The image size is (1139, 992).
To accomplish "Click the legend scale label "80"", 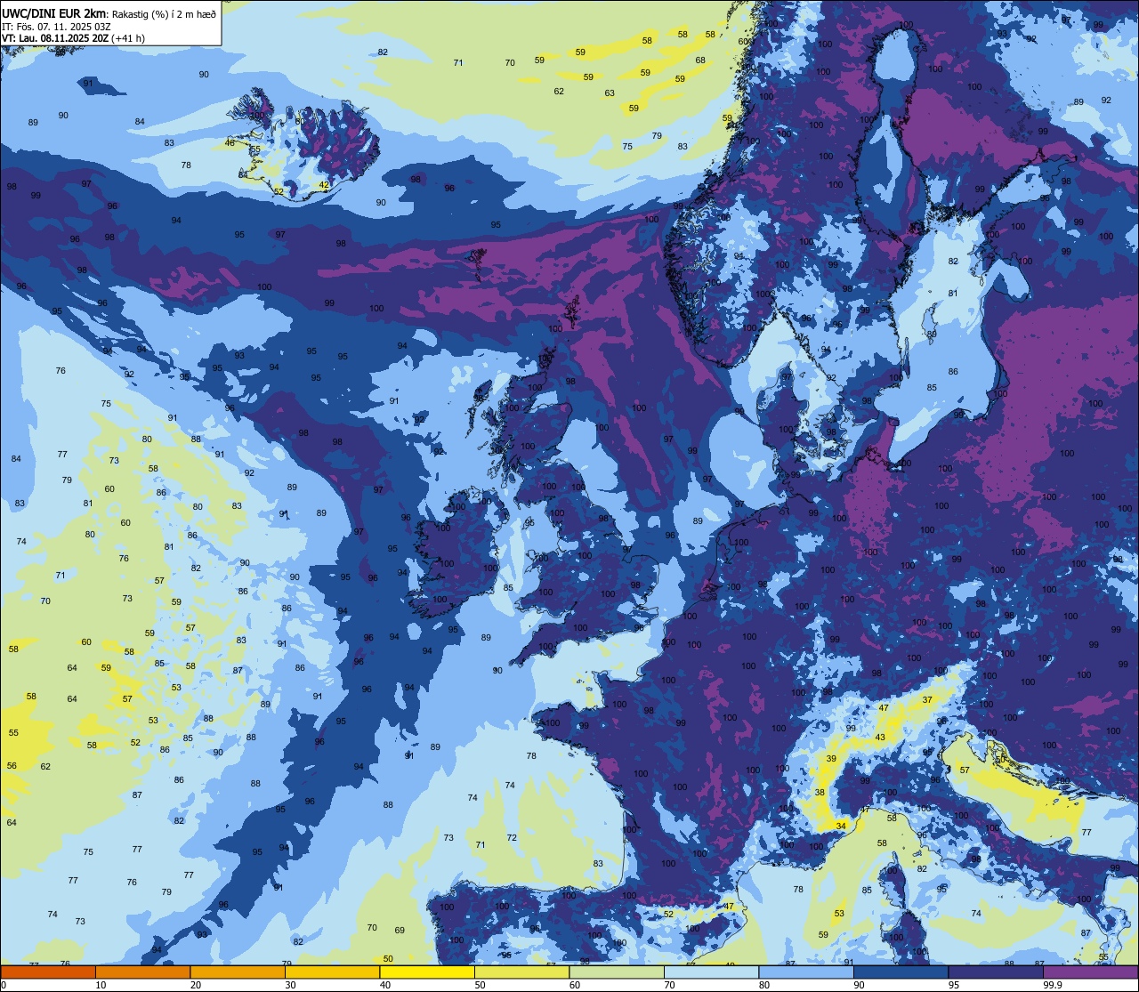I will point(764,985).
